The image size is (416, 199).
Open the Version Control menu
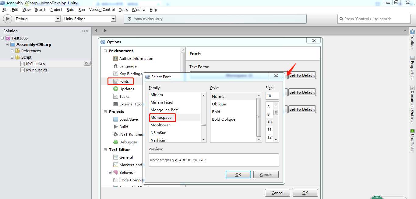pyautogui.click(x=102, y=9)
